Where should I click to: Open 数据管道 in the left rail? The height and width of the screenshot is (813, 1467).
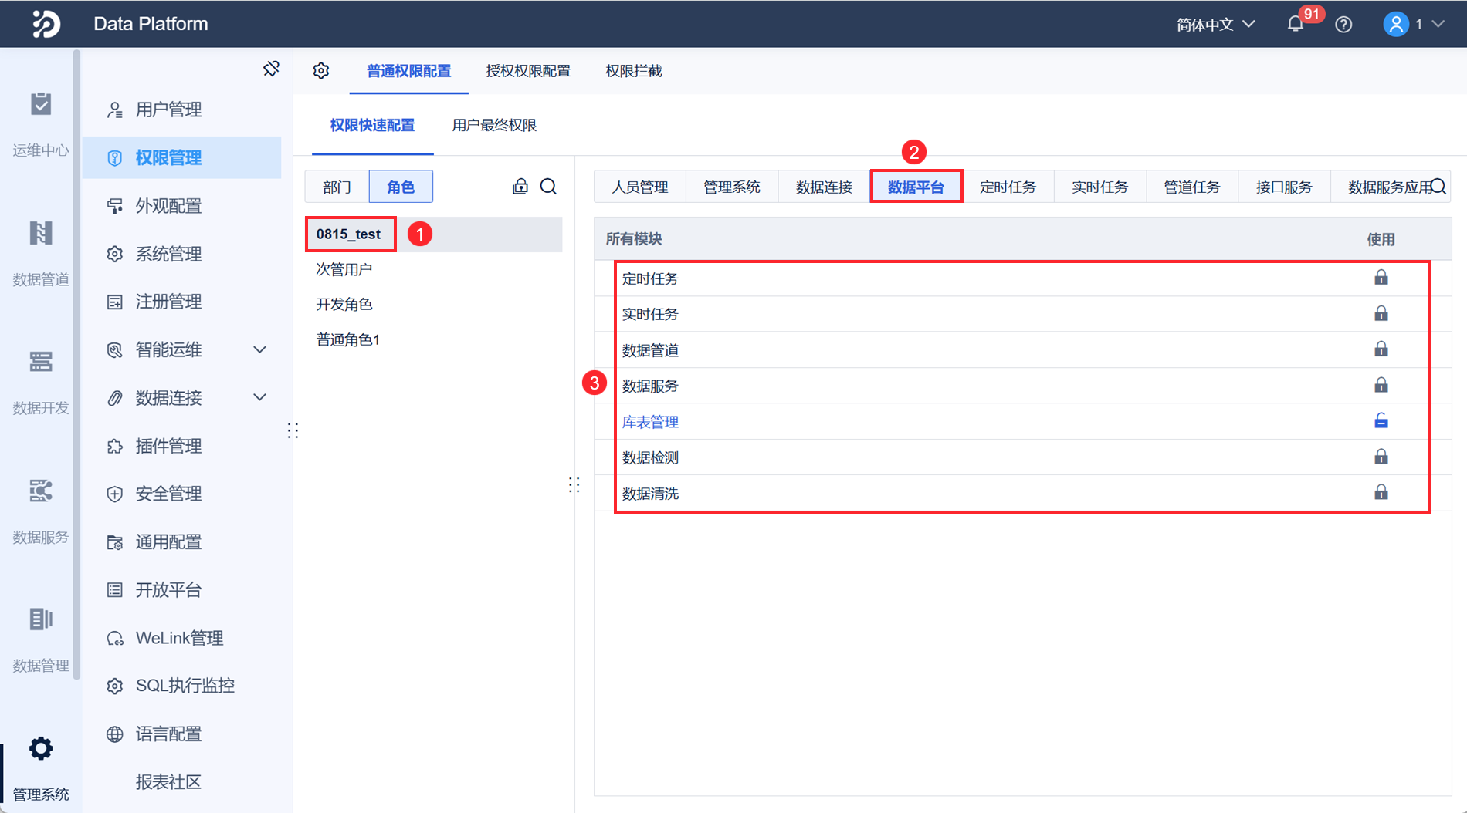tap(40, 253)
